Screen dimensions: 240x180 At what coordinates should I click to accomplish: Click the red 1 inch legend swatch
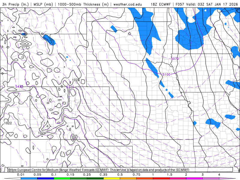click(x=161, y=178)
